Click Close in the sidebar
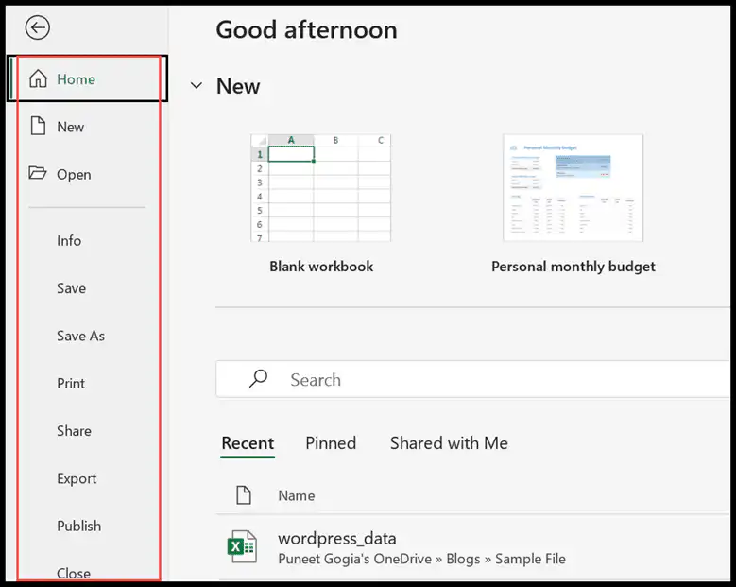 (x=74, y=574)
